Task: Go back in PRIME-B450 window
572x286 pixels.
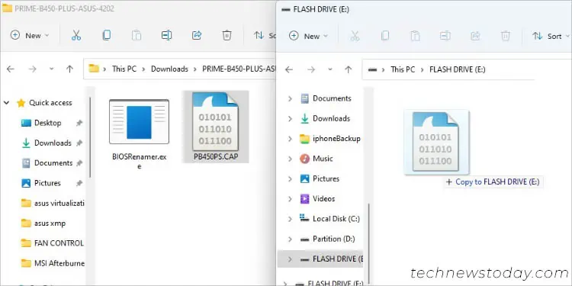Action: [x=11, y=69]
